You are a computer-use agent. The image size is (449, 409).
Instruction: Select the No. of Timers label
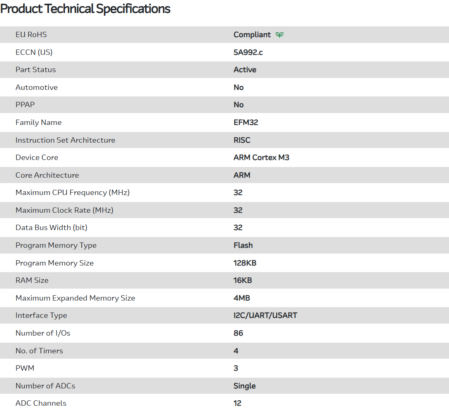point(39,351)
